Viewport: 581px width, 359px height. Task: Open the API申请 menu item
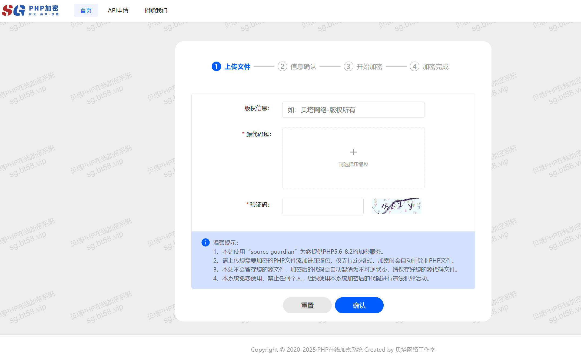click(x=118, y=10)
